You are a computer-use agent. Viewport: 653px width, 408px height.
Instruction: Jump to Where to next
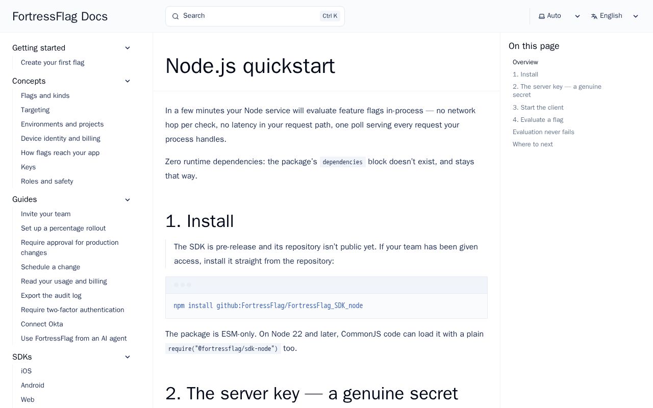coord(533,144)
